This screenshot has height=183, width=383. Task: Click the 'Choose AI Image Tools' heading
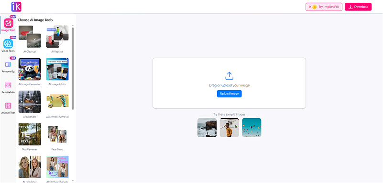coord(35,20)
